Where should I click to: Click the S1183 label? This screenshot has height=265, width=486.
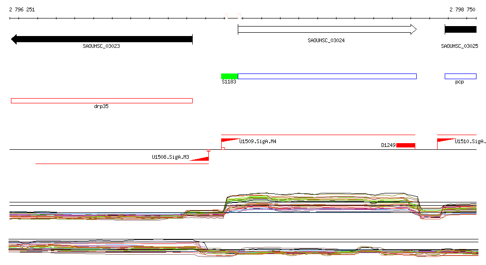click(229, 82)
